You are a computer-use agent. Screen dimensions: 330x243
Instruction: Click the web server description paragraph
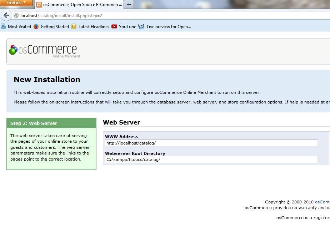pyautogui.click(x=50, y=147)
